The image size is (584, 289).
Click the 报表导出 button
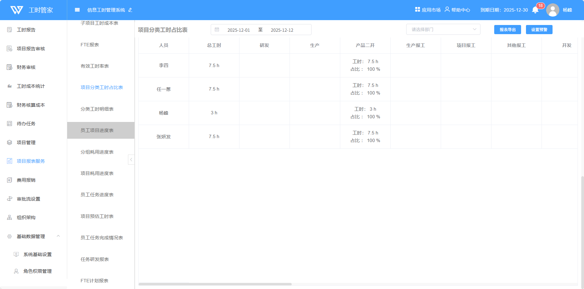click(x=507, y=30)
